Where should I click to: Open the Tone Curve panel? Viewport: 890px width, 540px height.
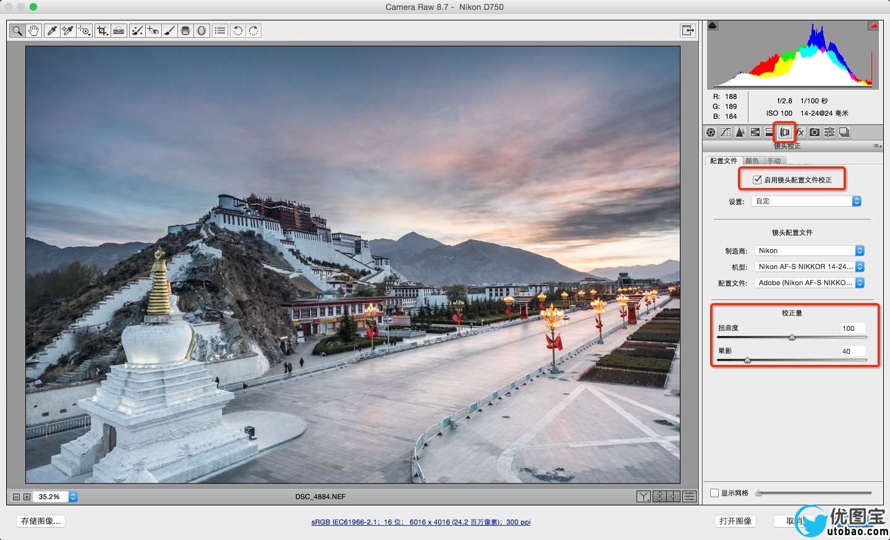click(x=726, y=132)
